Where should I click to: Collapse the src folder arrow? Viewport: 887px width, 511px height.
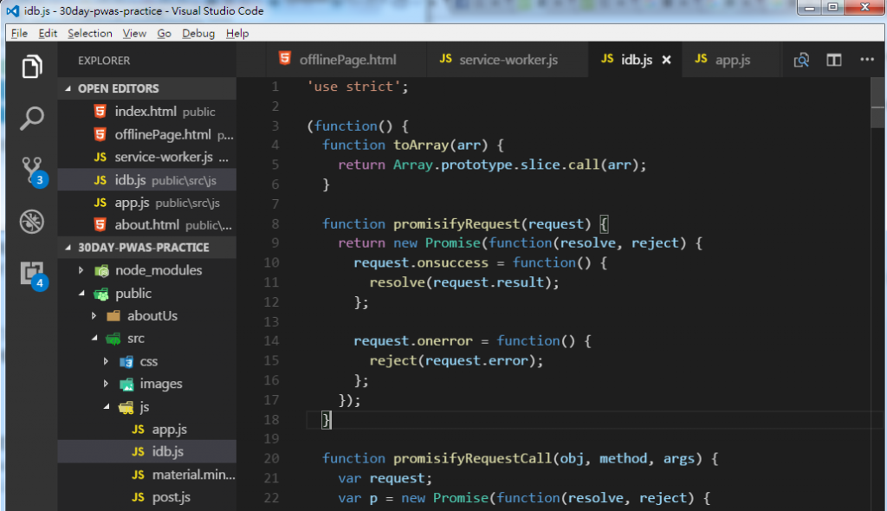(94, 339)
